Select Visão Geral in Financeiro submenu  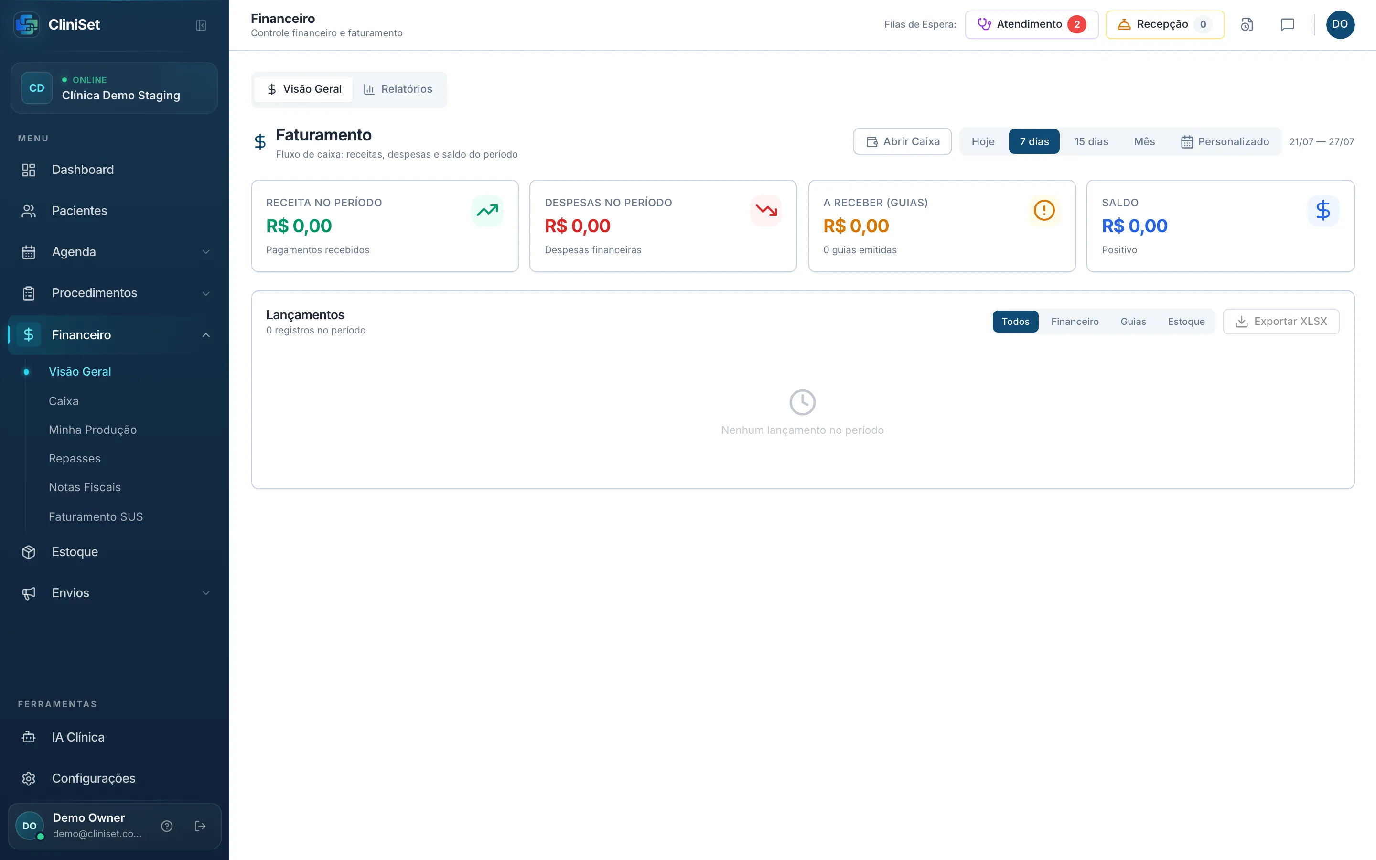(x=80, y=371)
